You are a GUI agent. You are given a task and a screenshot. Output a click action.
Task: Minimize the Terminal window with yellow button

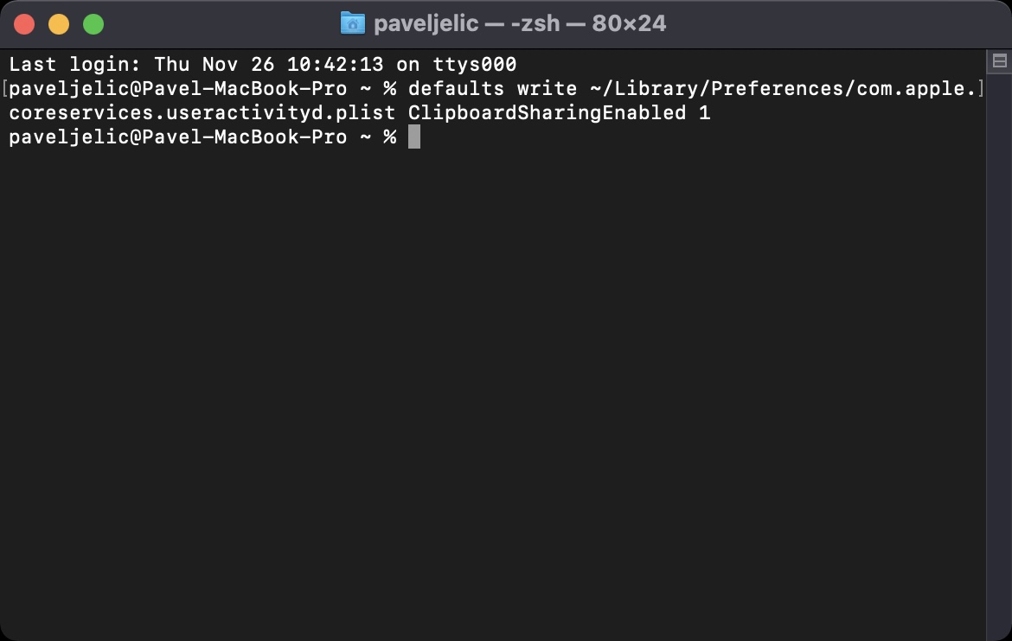click(59, 24)
